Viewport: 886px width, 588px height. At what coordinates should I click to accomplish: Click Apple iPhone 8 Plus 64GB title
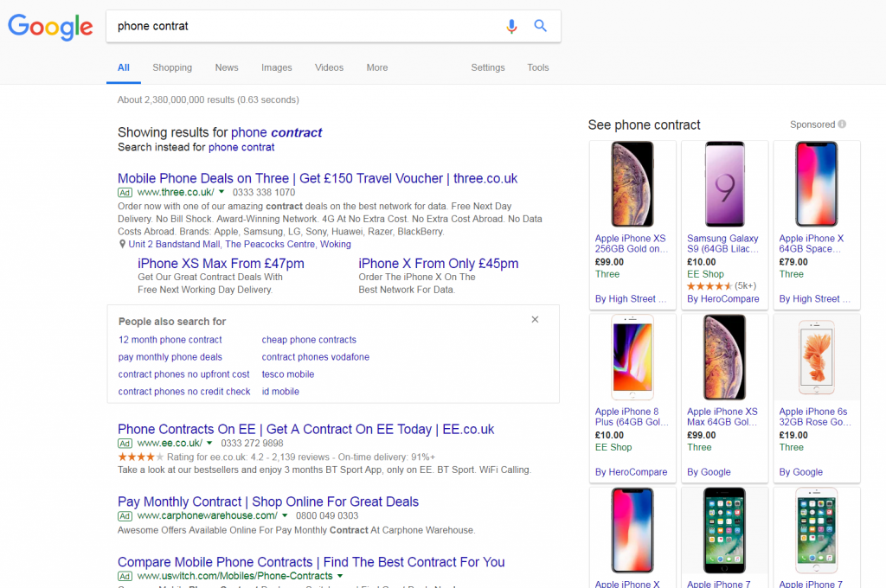pyautogui.click(x=631, y=417)
